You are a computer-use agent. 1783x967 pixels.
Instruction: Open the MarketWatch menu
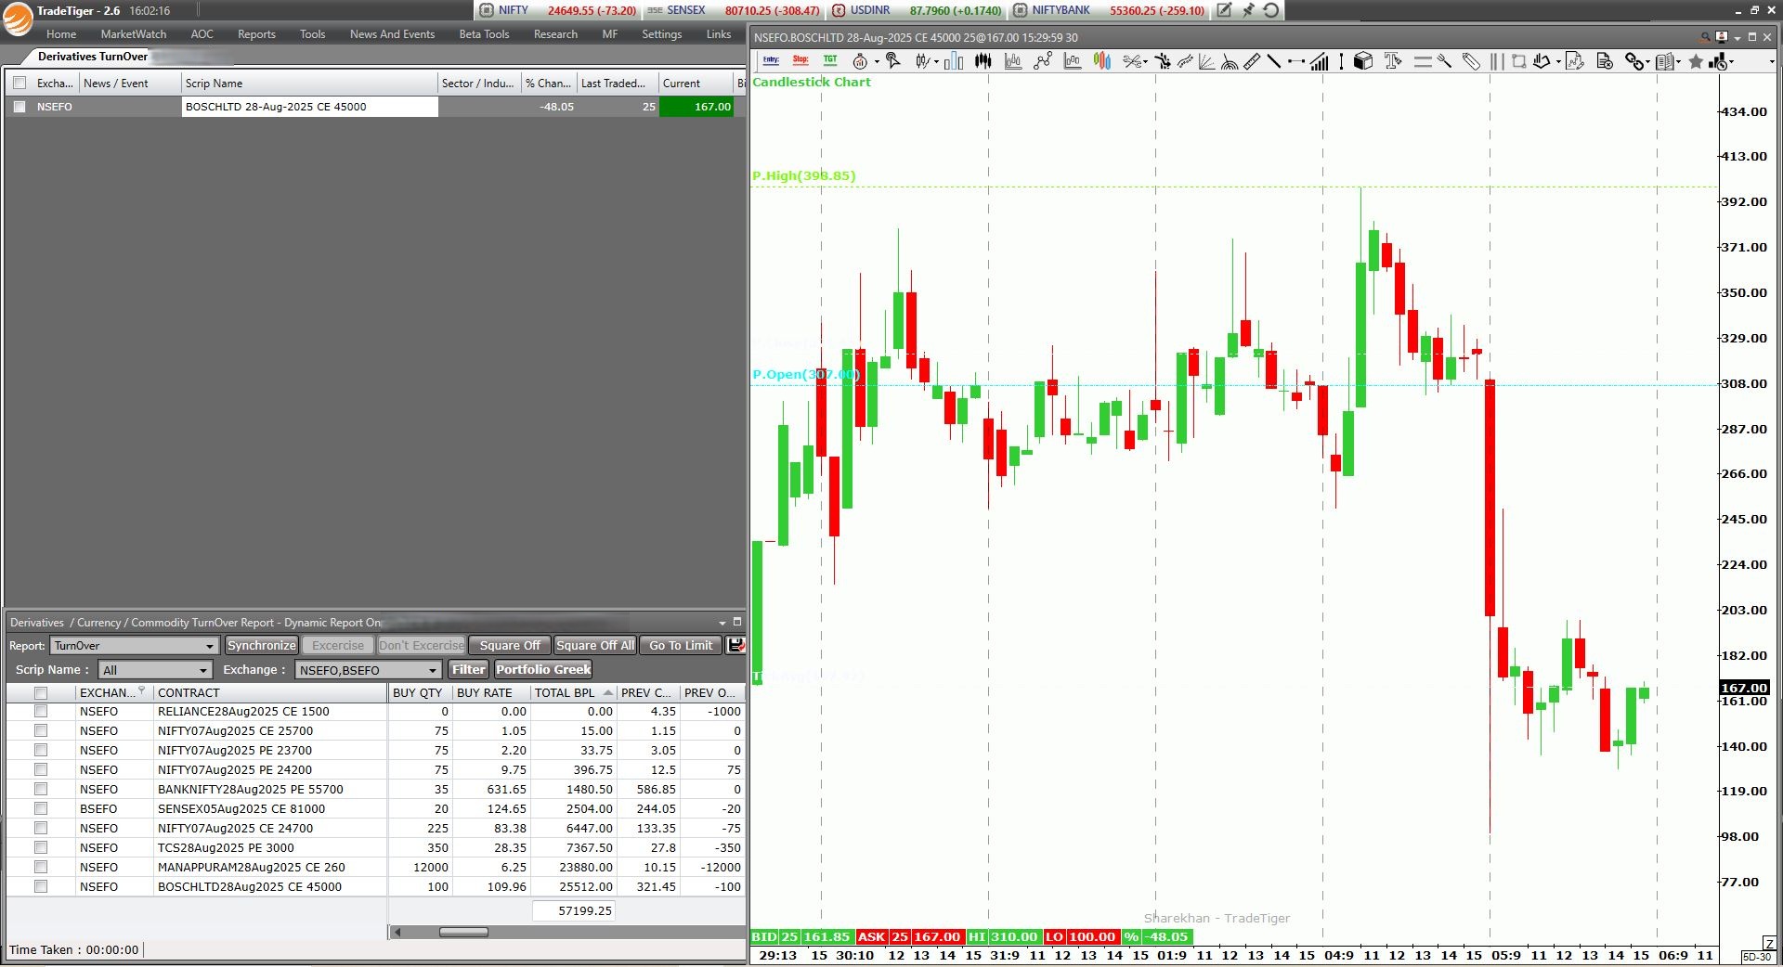click(x=134, y=34)
